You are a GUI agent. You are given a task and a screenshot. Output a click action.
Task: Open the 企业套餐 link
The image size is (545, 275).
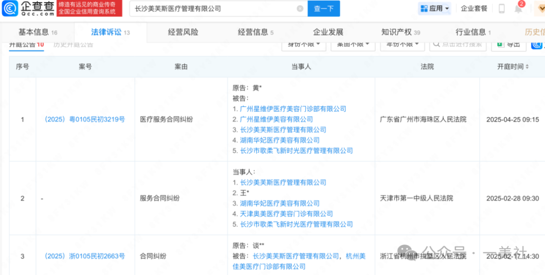(474, 9)
